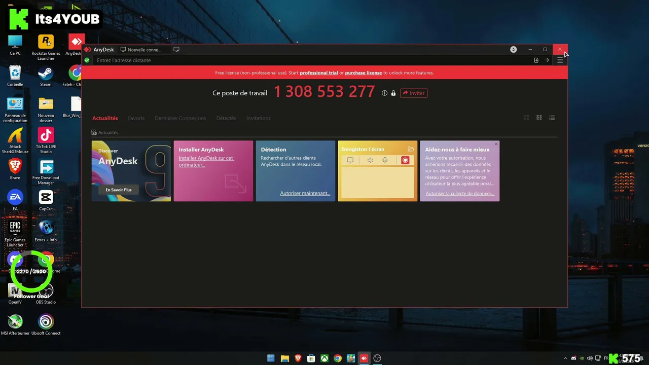Switch to list view layout

point(552,118)
